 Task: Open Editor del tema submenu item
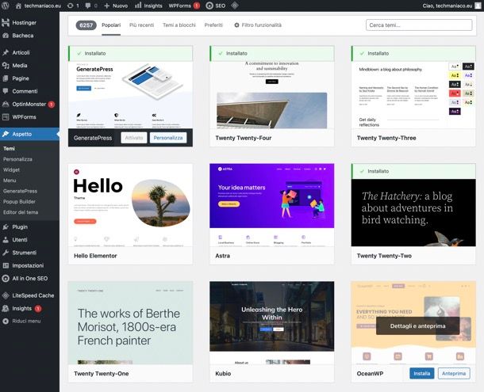pos(21,212)
